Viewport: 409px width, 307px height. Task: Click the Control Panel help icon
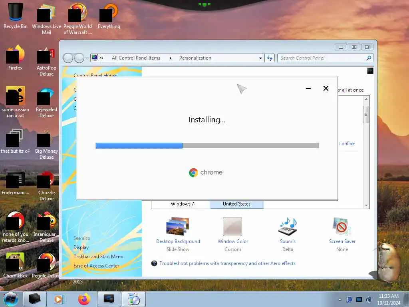(370, 71)
